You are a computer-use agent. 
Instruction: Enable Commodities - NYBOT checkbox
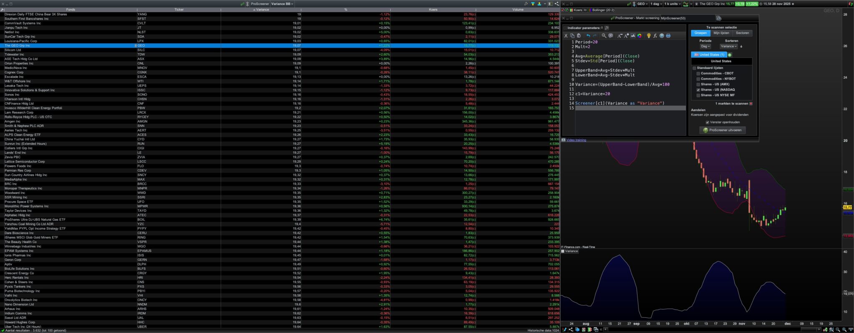(x=698, y=79)
